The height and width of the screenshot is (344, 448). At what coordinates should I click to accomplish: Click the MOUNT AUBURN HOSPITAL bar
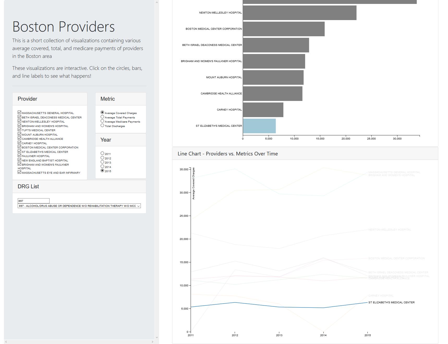coord(273,77)
